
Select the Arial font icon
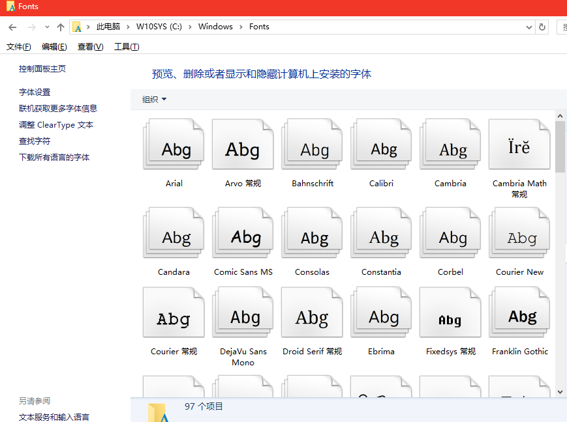click(174, 144)
